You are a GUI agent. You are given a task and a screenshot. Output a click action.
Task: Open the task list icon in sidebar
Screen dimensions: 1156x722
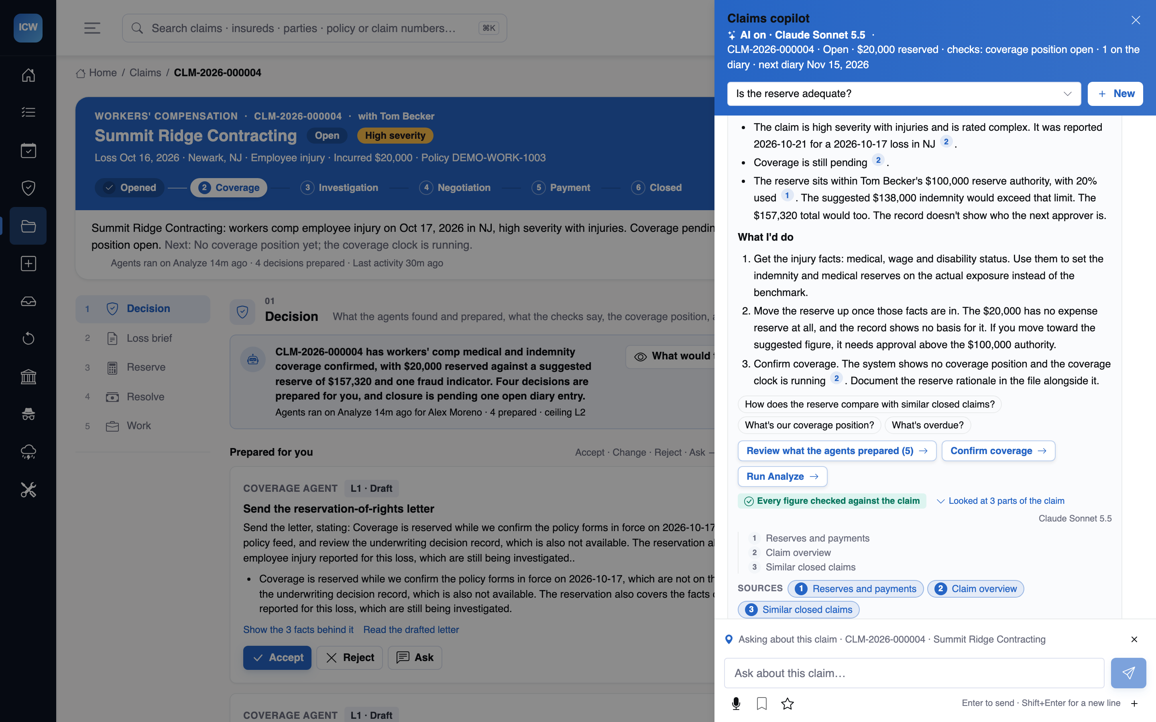pyautogui.click(x=28, y=112)
